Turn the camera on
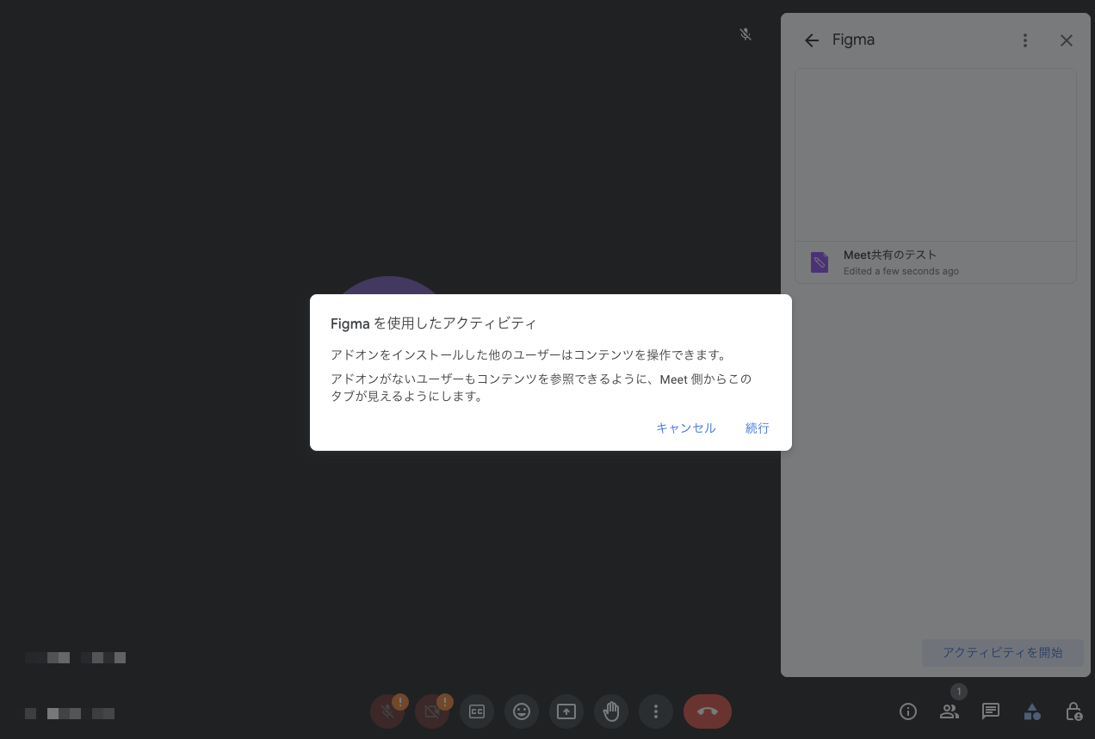The height and width of the screenshot is (739, 1095). (x=432, y=711)
